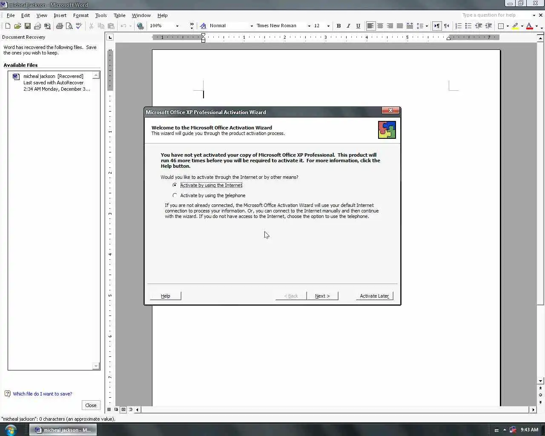This screenshot has width=545, height=436.
Task: Apply bulleted list formatting
Action: (x=468, y=26)
